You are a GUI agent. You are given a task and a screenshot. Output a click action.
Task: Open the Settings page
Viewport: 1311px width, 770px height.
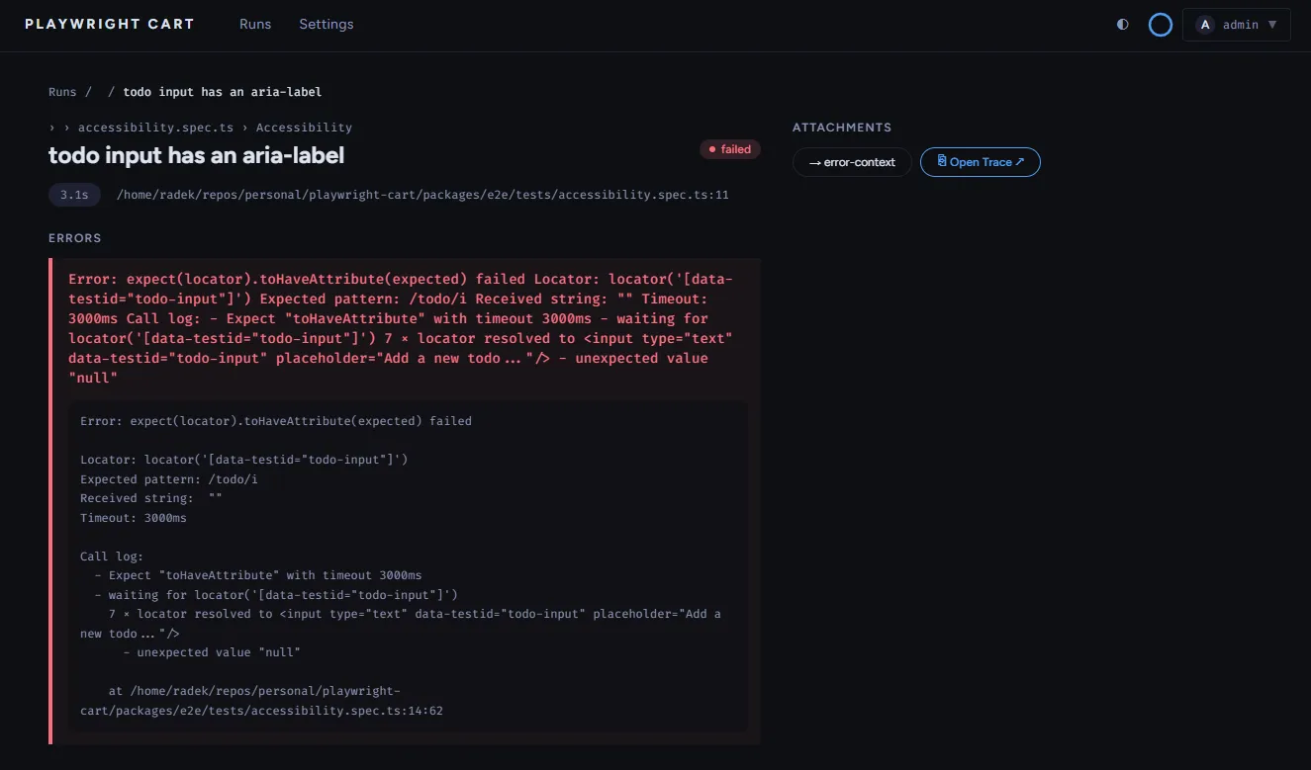(x=326, y=24)
